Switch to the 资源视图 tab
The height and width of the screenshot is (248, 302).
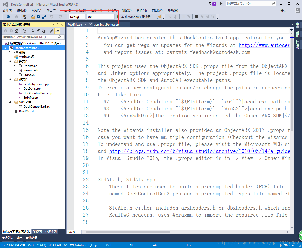(x=51, y=232)
